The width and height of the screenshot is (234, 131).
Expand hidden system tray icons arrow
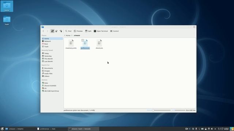click(x=215, y=129)
